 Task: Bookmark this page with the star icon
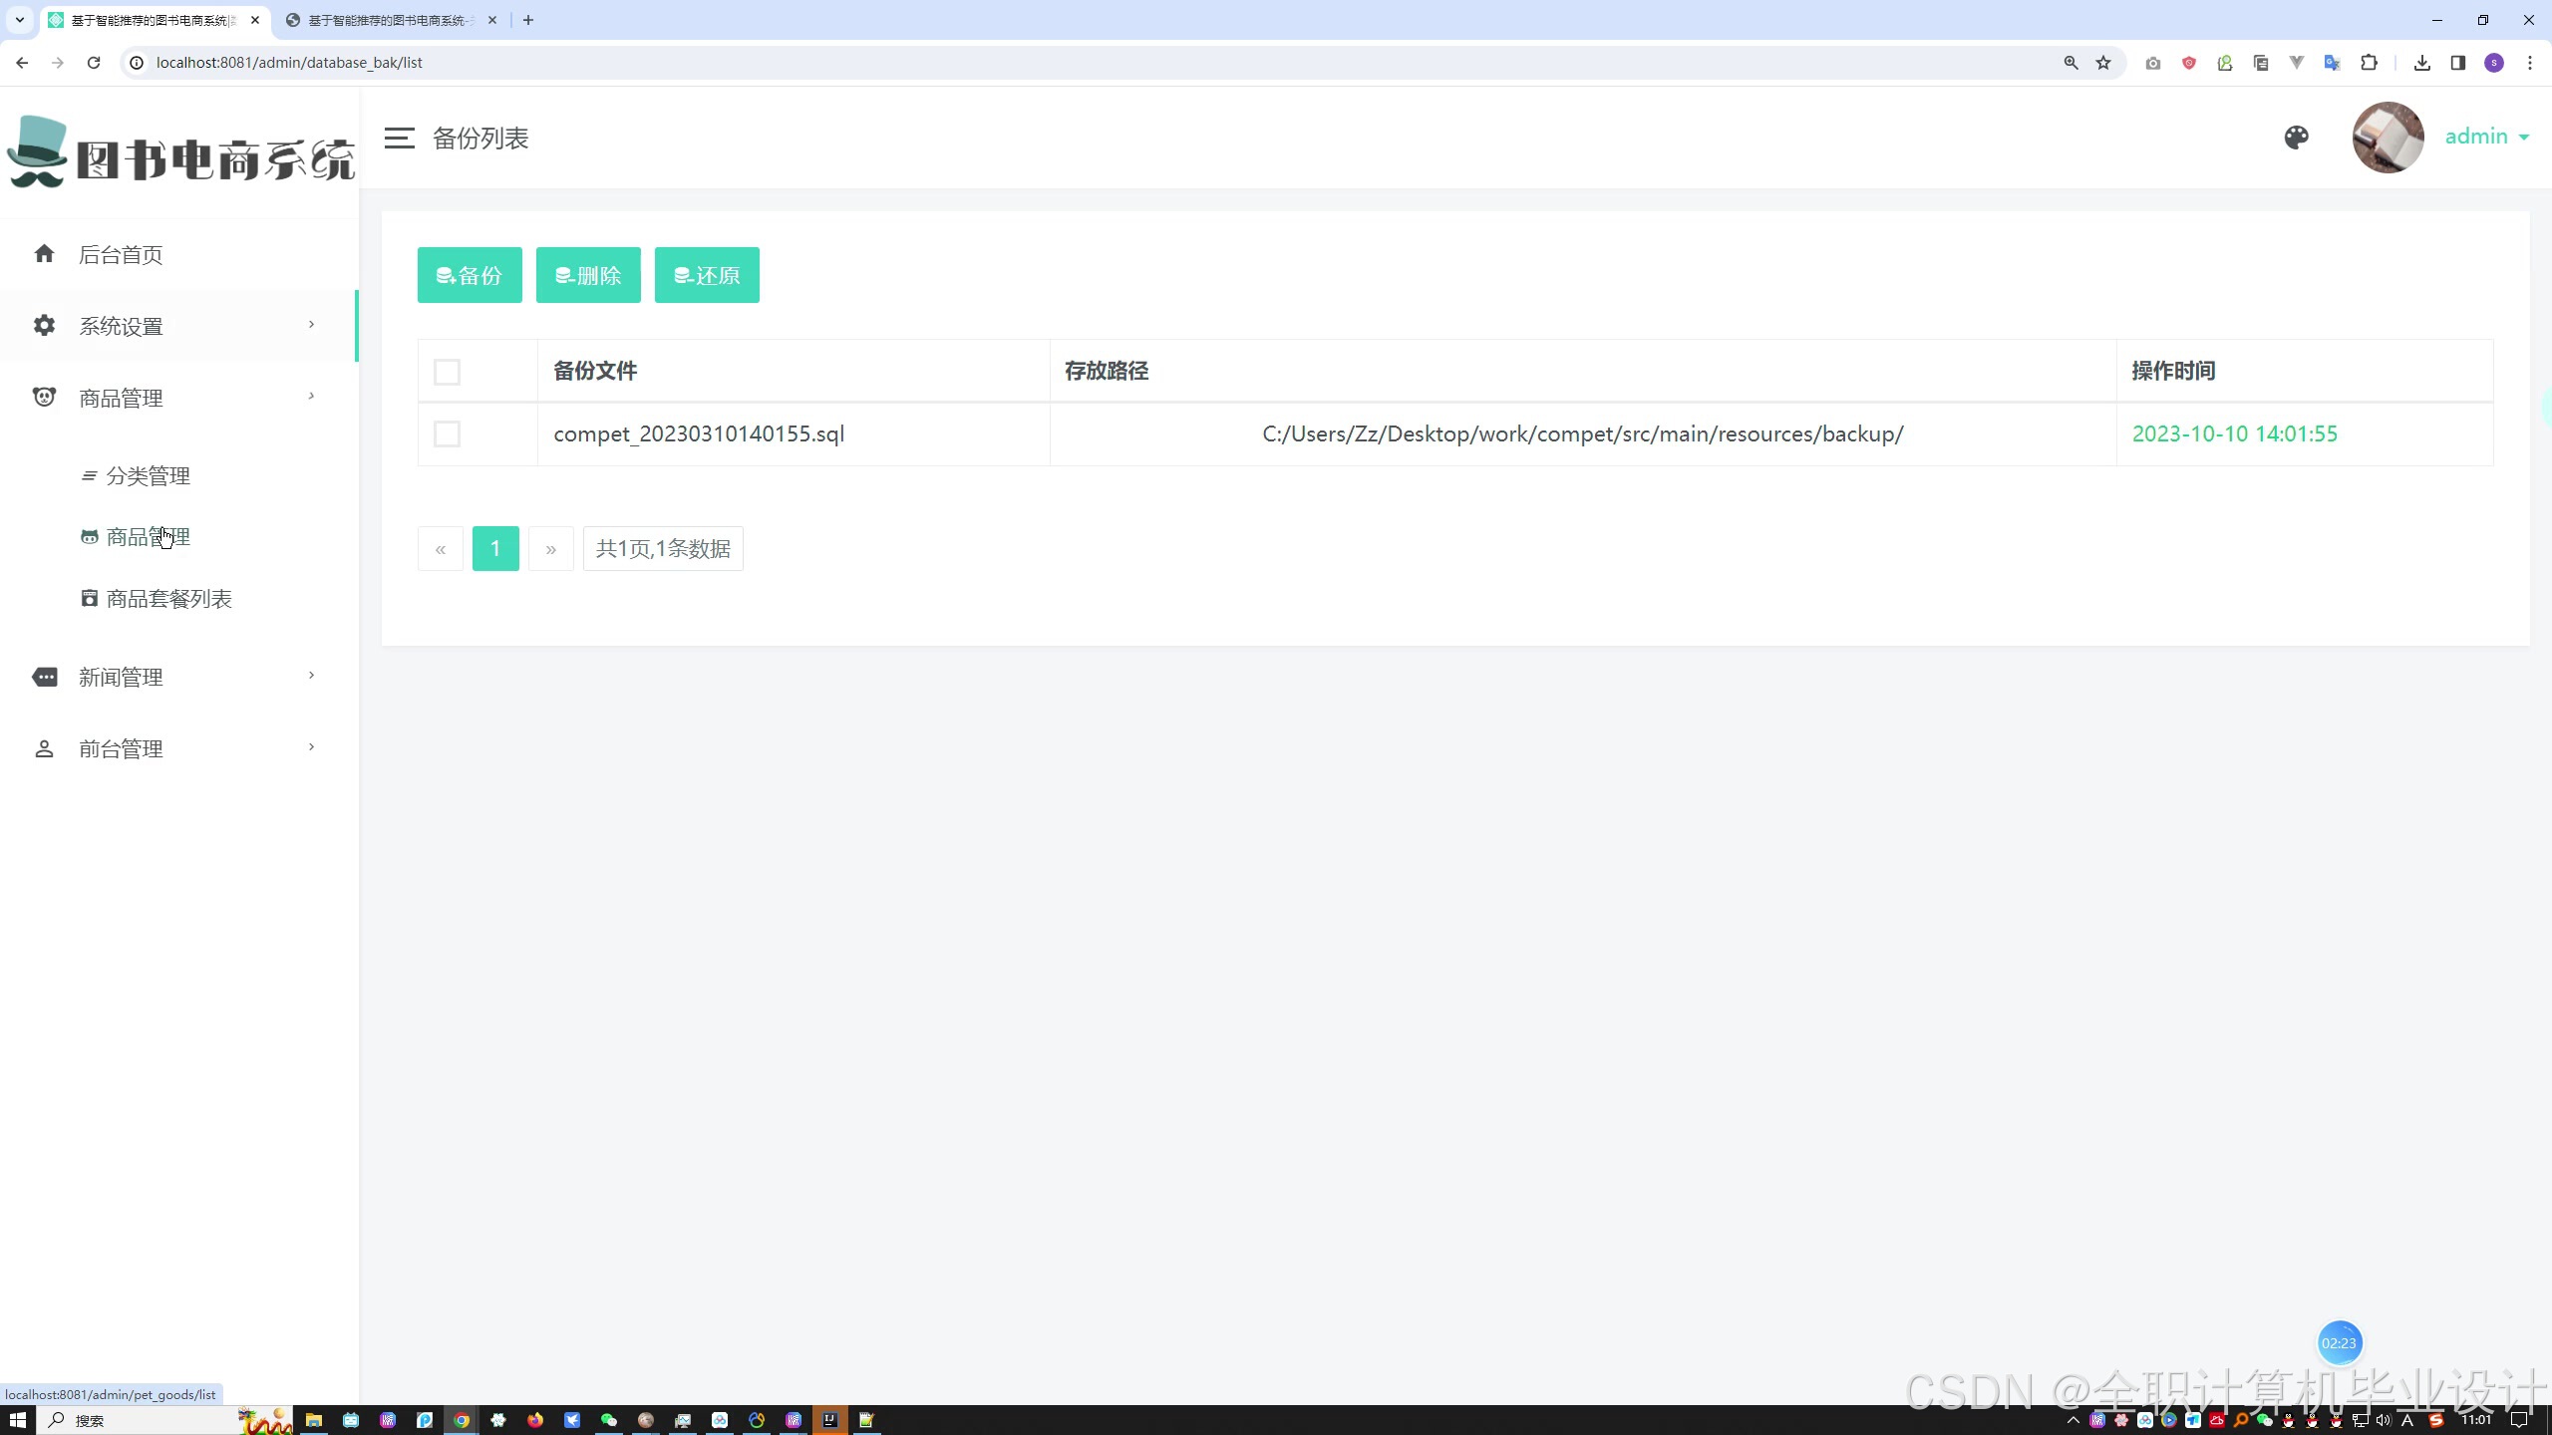pyautogui.click(x=2103, y=63)
